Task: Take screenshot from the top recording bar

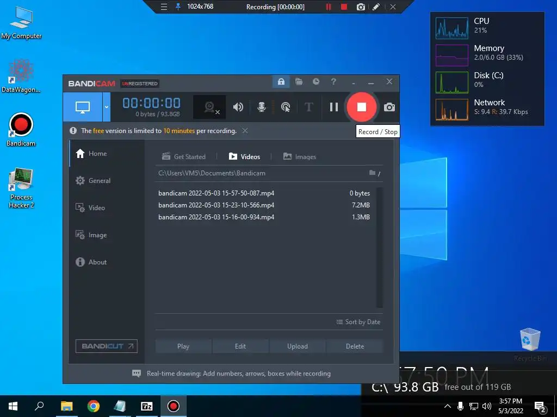Action: pos(361,7)
